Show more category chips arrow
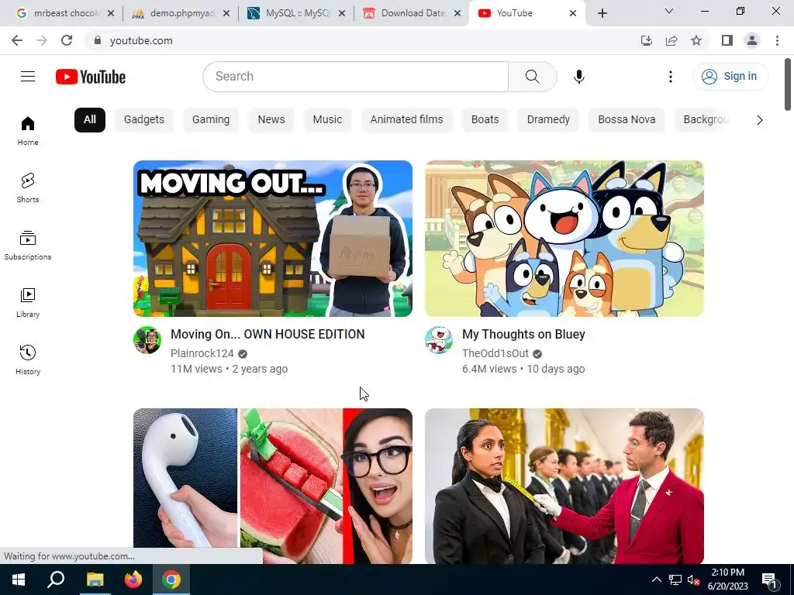This screenshot has height=595, width=794. click(x=760, y=120)
